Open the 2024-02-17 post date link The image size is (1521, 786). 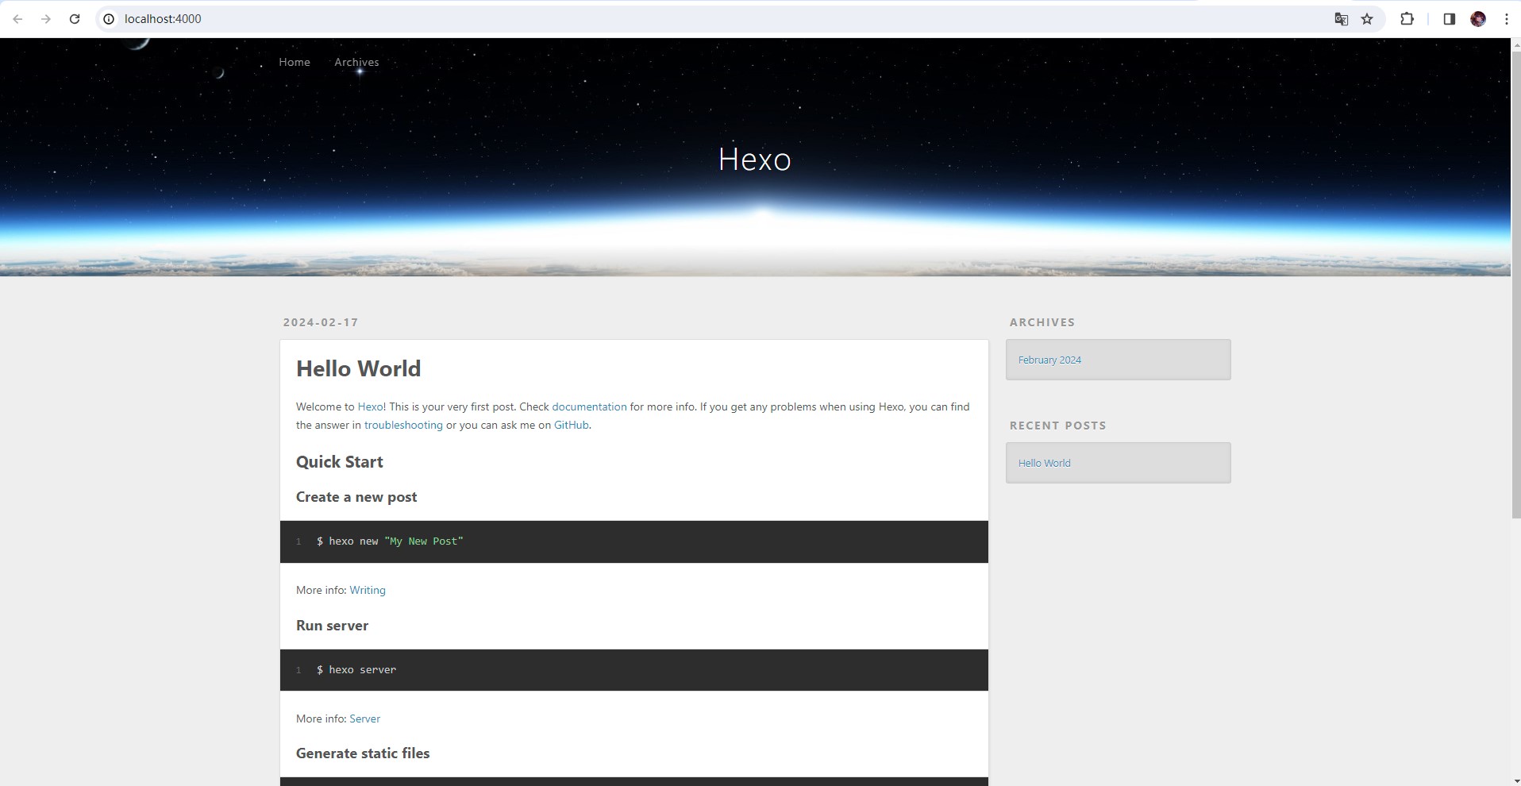click(x=321, y=322)
